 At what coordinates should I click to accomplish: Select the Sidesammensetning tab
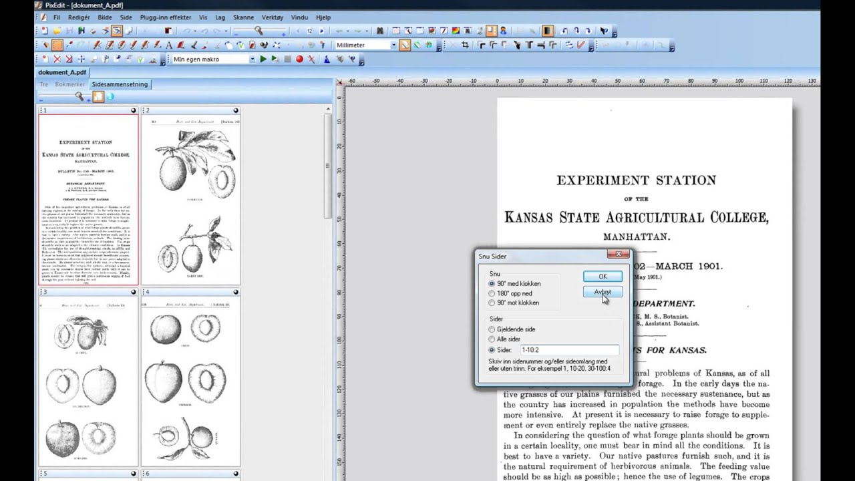120,84
